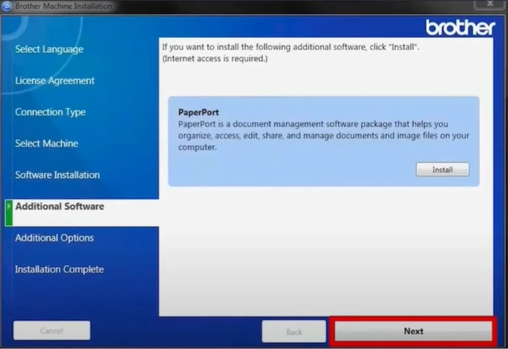Click the Internet access is required note

tap(214, 57)
